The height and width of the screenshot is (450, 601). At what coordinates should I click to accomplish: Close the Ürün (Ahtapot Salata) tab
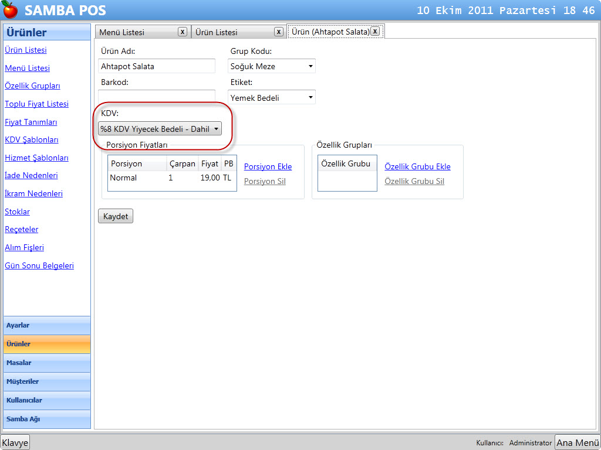pos(375,32)
